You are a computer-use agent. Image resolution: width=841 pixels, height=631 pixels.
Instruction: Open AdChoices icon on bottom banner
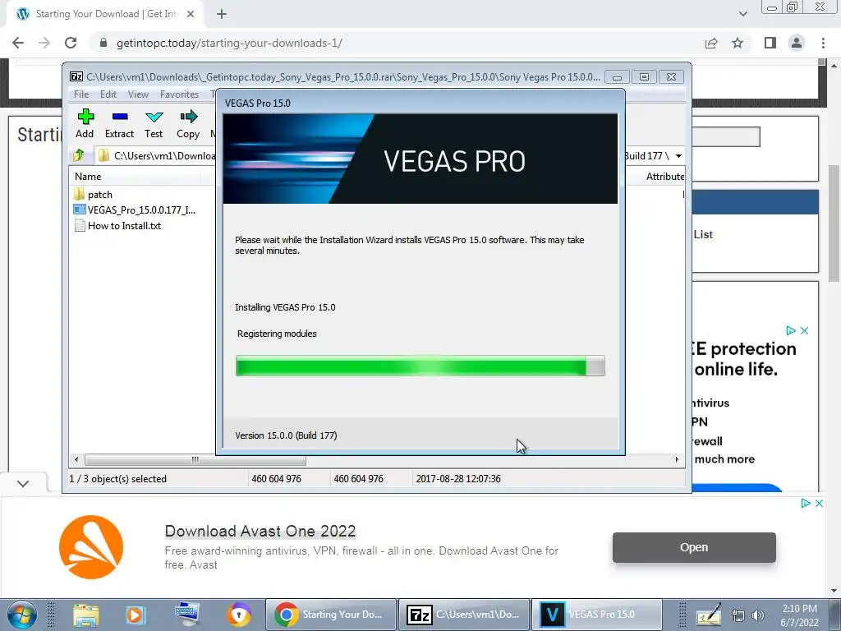click(x=806, y=504)
